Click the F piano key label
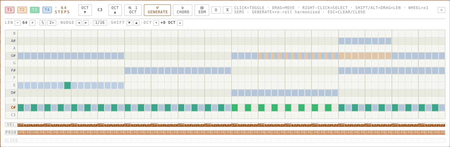 [x=11, y=78]
